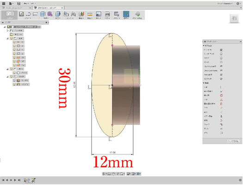Click the timeline play button
Screen dimensions: 243x185
point(15,180)
